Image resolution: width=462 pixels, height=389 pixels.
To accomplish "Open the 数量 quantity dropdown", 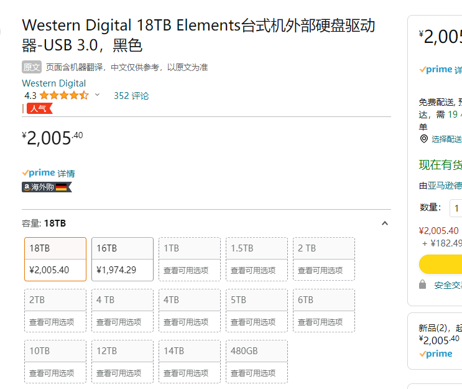I will click(x=456, y=209).
